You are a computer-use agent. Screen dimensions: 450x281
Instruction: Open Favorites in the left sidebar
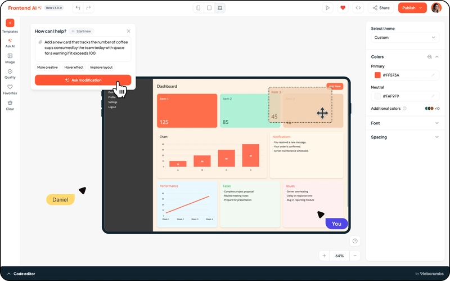tap(10, 87)
